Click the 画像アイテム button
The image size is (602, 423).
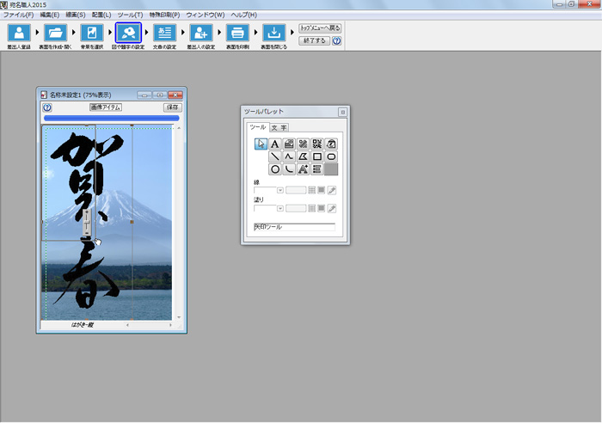tap(106, 107)
